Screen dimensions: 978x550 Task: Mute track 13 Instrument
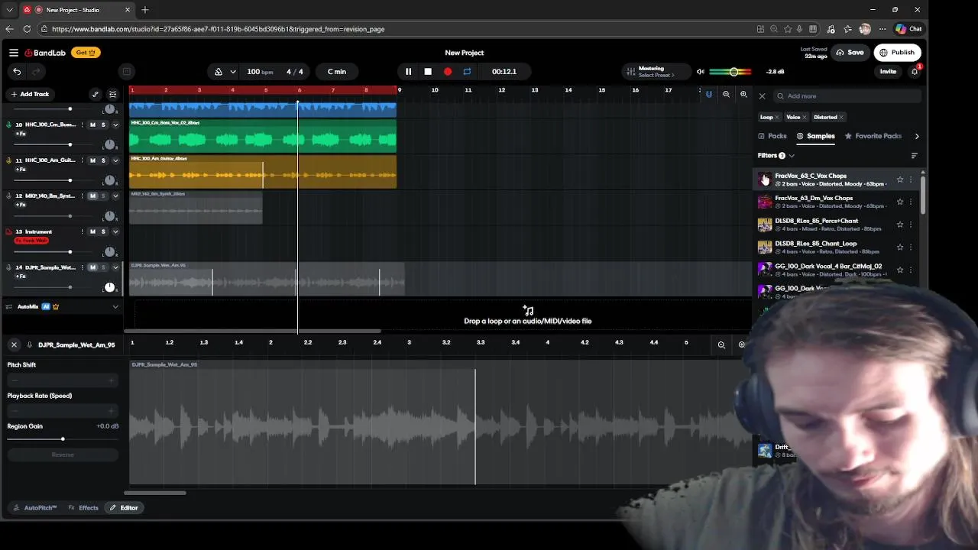92,231
